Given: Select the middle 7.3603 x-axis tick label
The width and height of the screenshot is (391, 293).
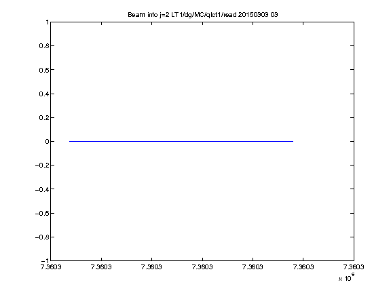Looking at the screenshot, I should pyautogui.click(x=202, y=267).
